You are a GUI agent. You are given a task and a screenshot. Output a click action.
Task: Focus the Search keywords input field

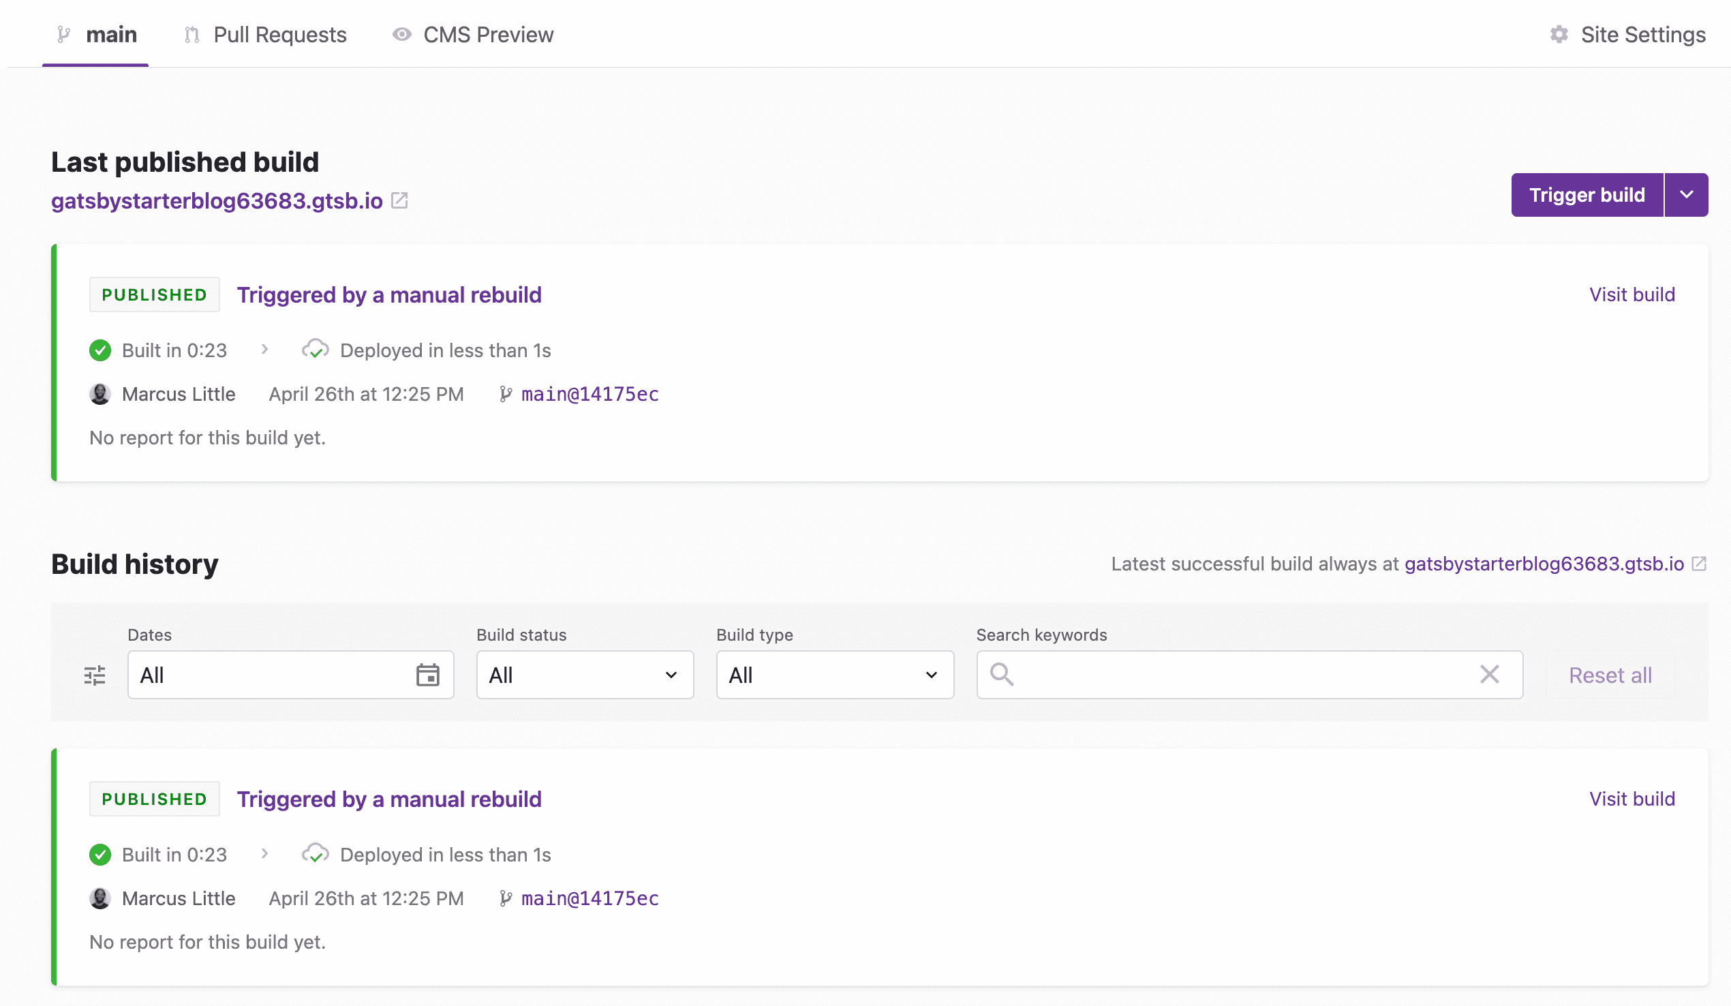tap(1243, 675)
